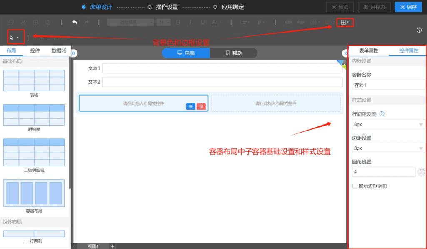Click the 容器名称 input field
The height and width of the screenshot is (249, 427).
coord(388,85)
